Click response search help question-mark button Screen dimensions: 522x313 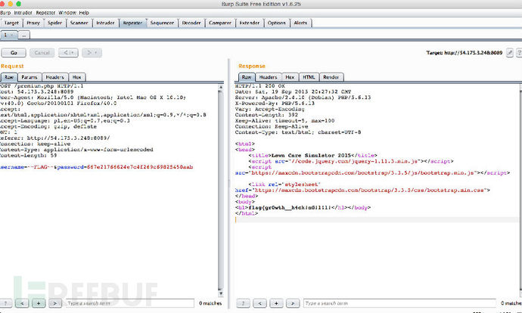pos(243,303)
